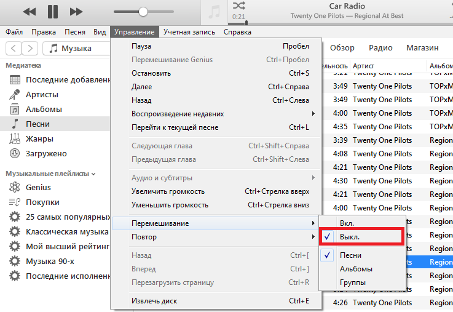Select shuffle by Группы

point(362,282)
